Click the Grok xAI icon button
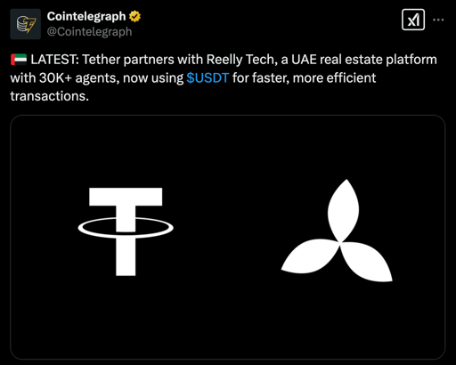Viewport: 456px width, 365px height. click(x=413, y=20)
